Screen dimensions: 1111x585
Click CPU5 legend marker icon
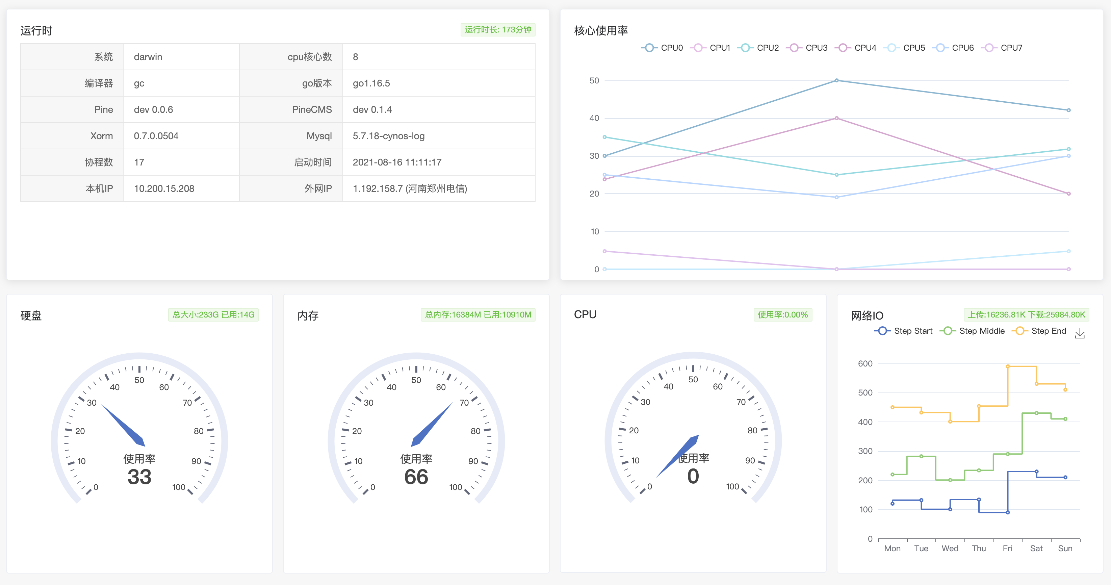[x=891, y=48]
